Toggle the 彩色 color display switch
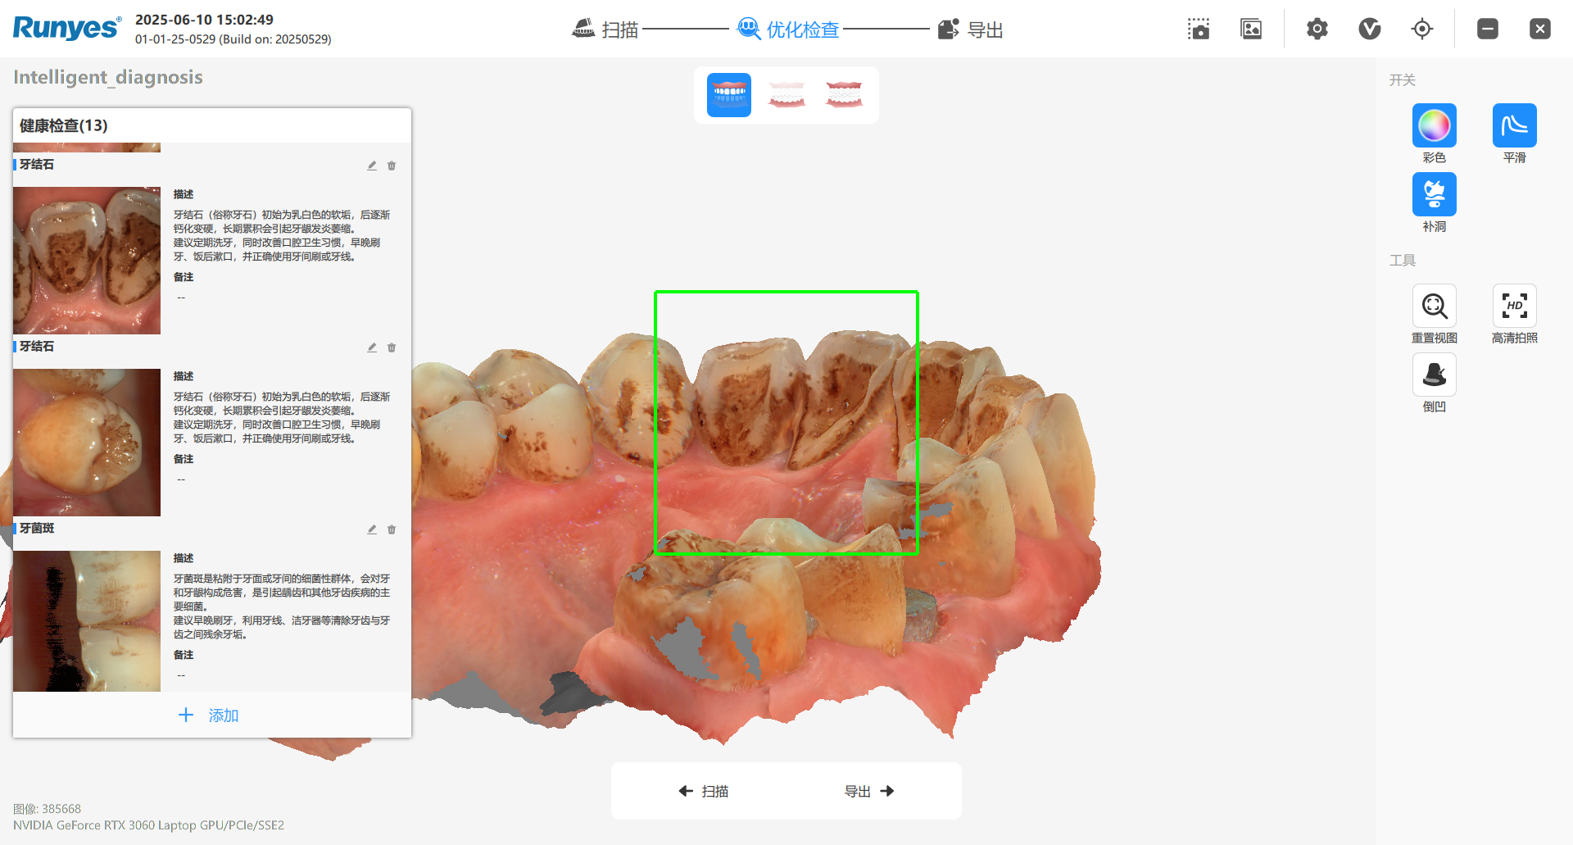Screen dimensions: 1573x845 [1434, 126]
